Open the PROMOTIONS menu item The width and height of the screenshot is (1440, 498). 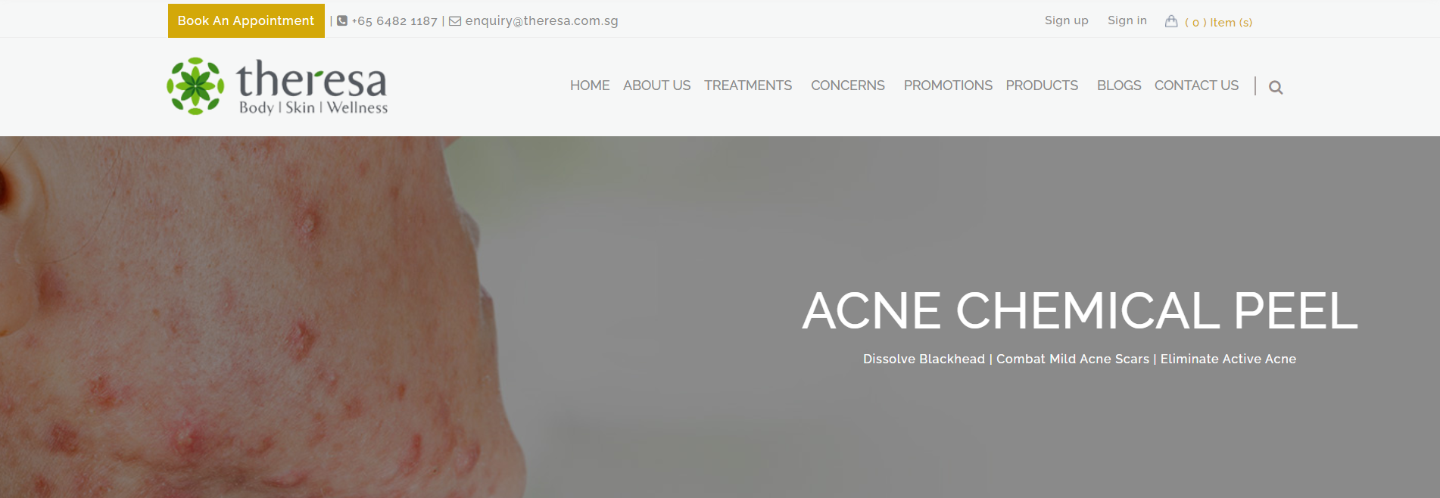point(948,86)
